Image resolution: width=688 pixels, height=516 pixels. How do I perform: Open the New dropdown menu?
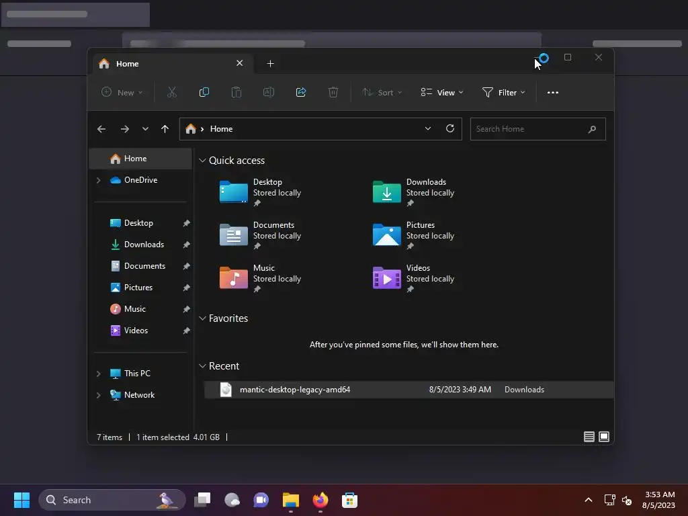[x=122, y=93]
